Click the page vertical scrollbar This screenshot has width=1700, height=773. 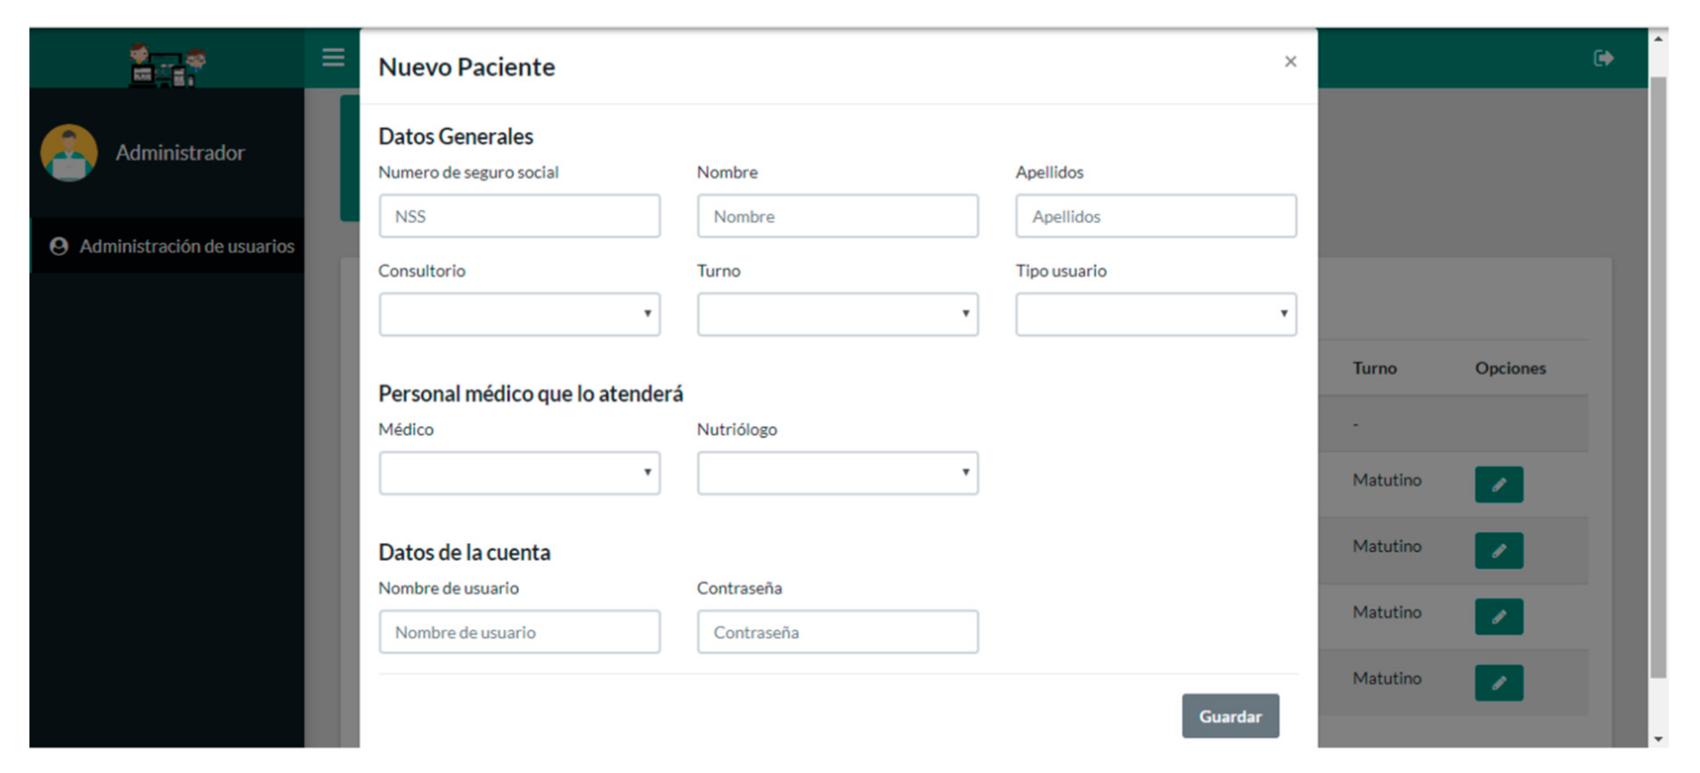(x=1659, y=376)
